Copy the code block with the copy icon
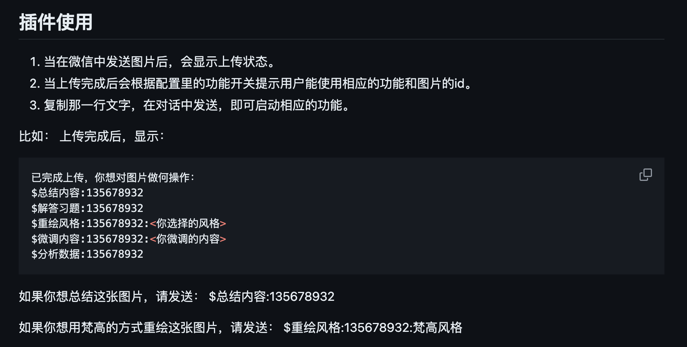This screenshot has width=687, height=347. coord(645,175)
